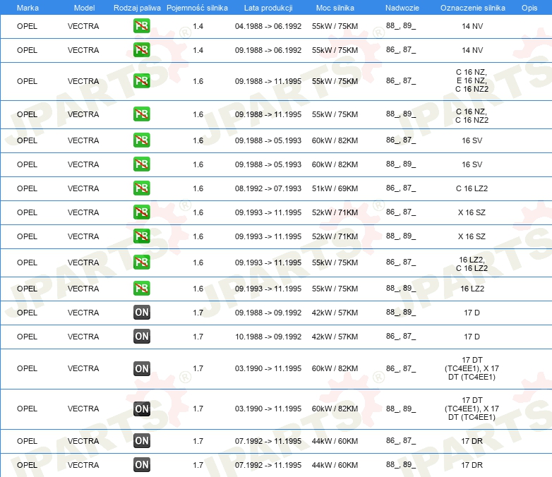Click 55kW / 75KM in the 04.1988 row
The image size is (552, 477).
[335, 26]
